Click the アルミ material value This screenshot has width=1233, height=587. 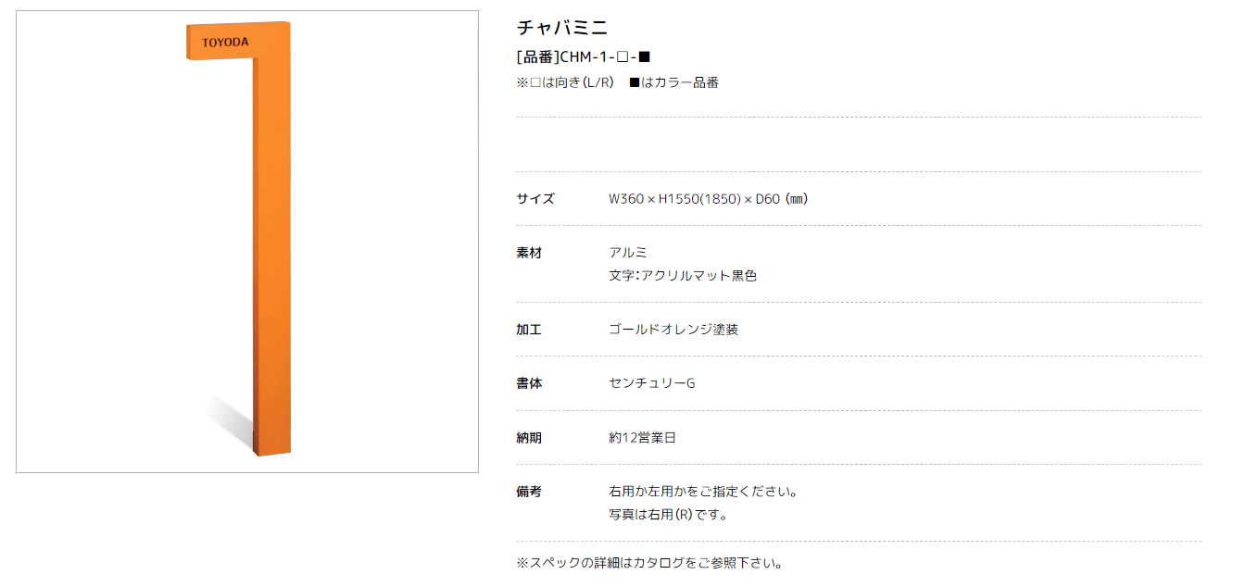coord(628,253)
